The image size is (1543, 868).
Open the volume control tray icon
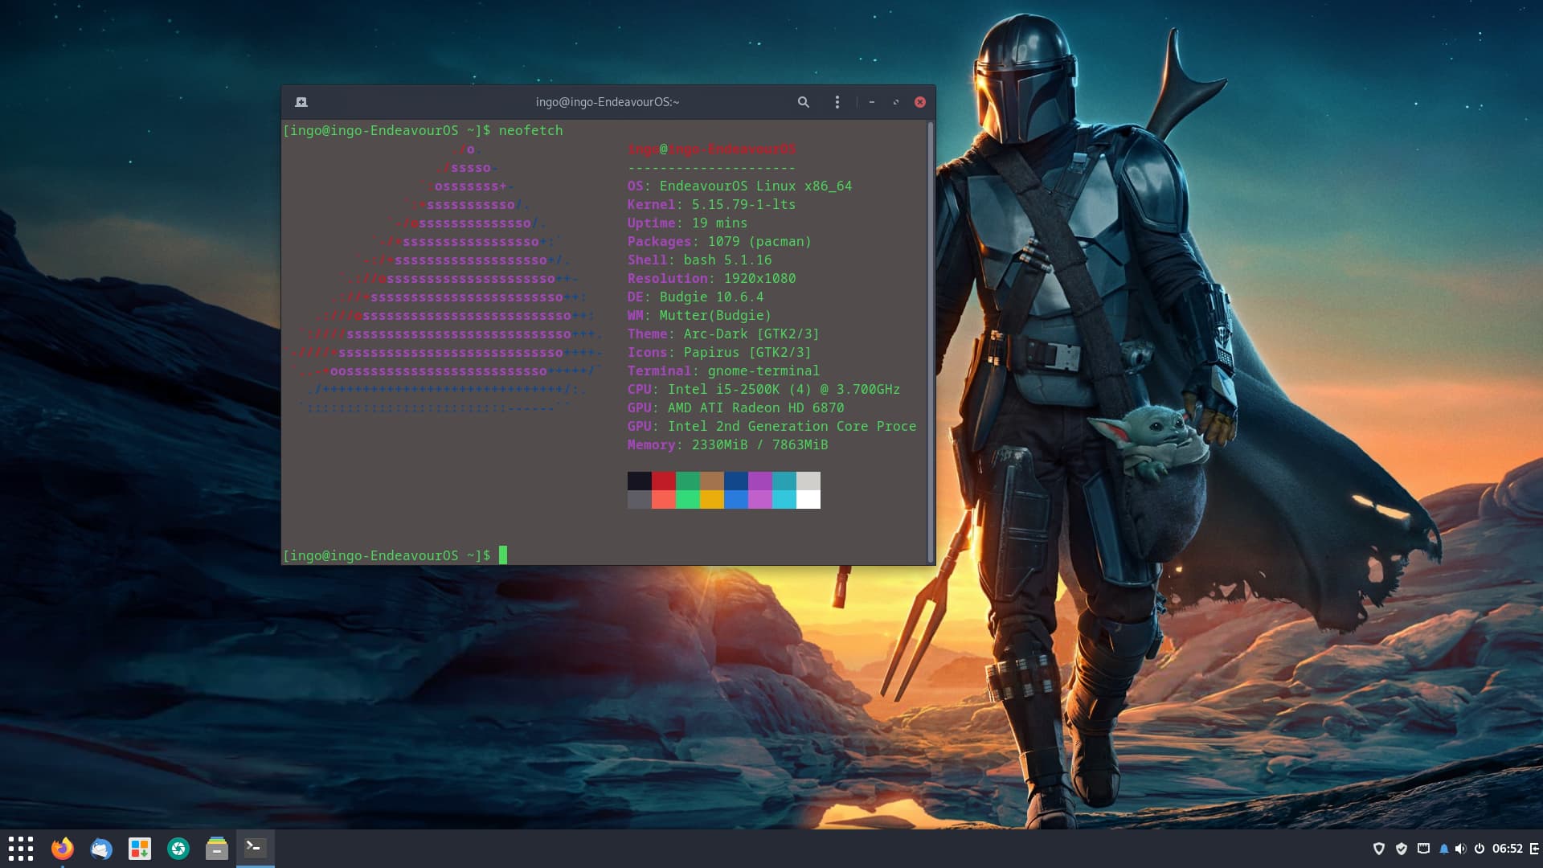point(1460,849)
